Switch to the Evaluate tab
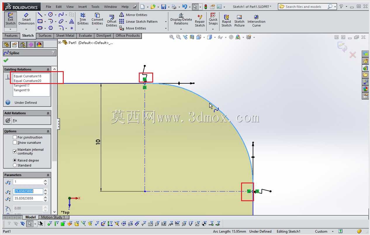Image resolution: width=370 pixels, height=235 pixels. (85, 36)
